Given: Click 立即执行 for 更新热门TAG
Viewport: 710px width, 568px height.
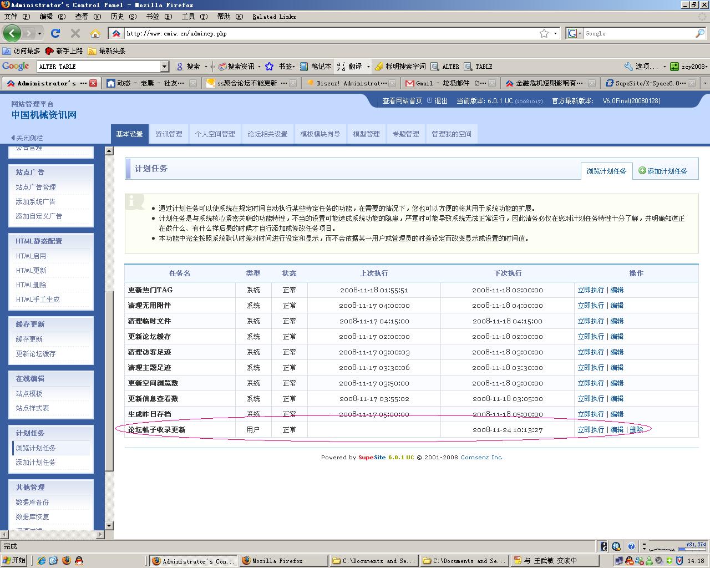Looking at the screenshot, I should point(591,290).
